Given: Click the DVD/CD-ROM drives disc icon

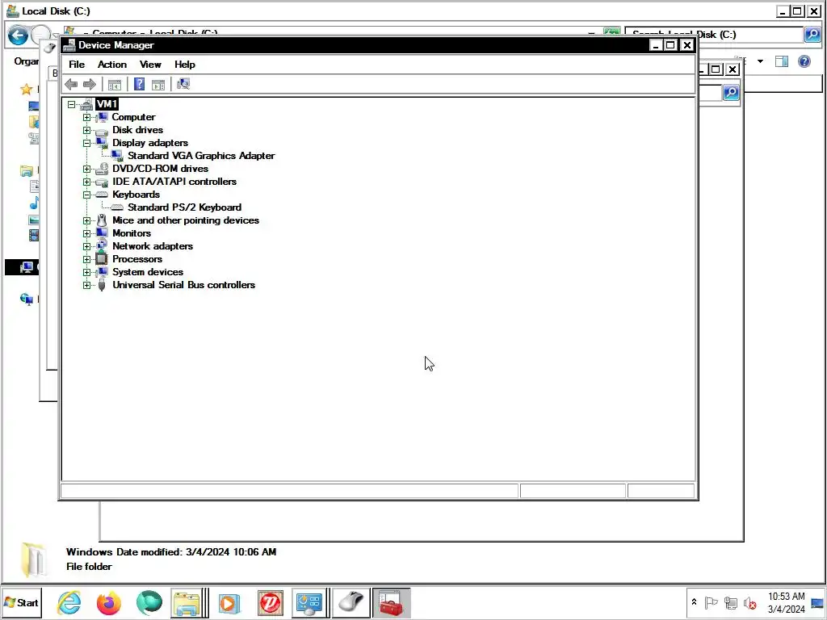Looking at the screenshot, I should [x=101, y=169].
